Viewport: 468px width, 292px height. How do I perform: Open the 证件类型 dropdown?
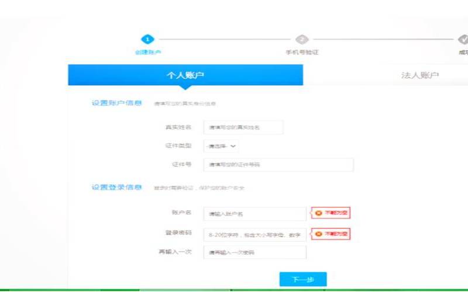coord(221,146)
